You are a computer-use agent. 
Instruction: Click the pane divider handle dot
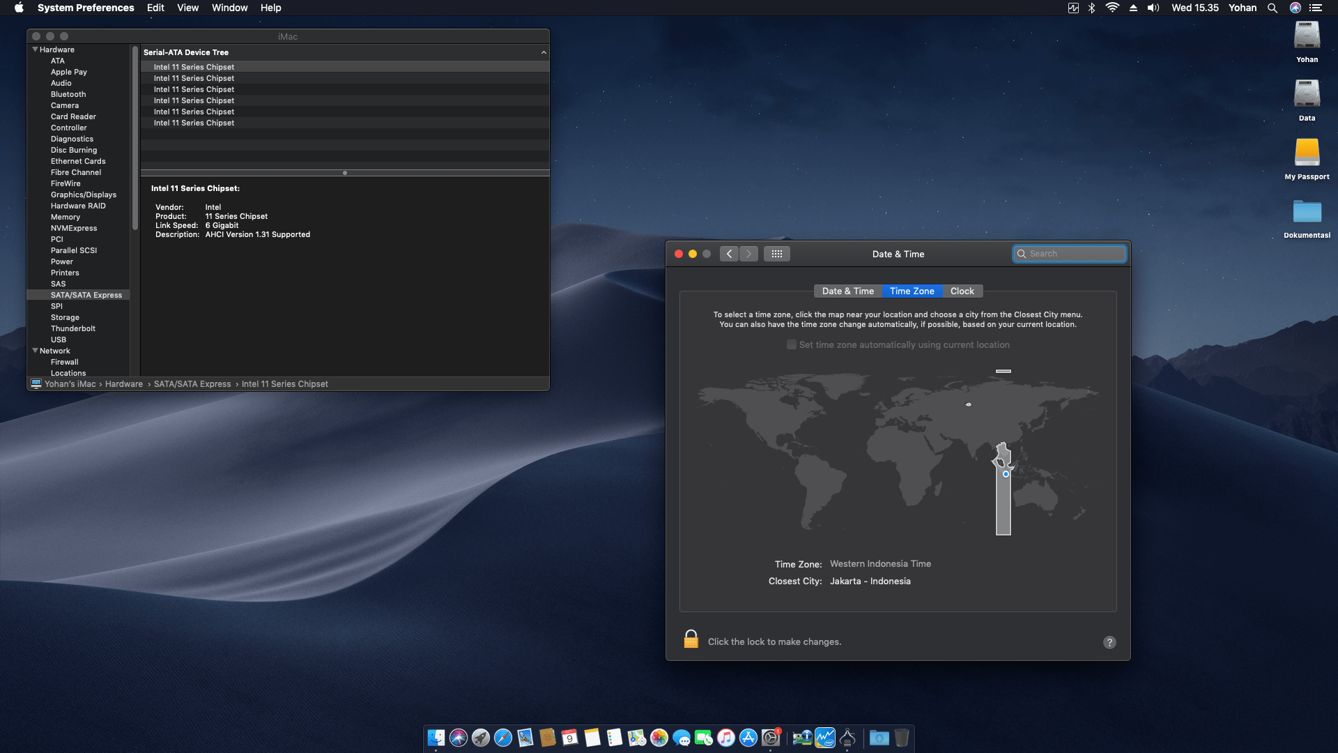[x=344, y=173]
